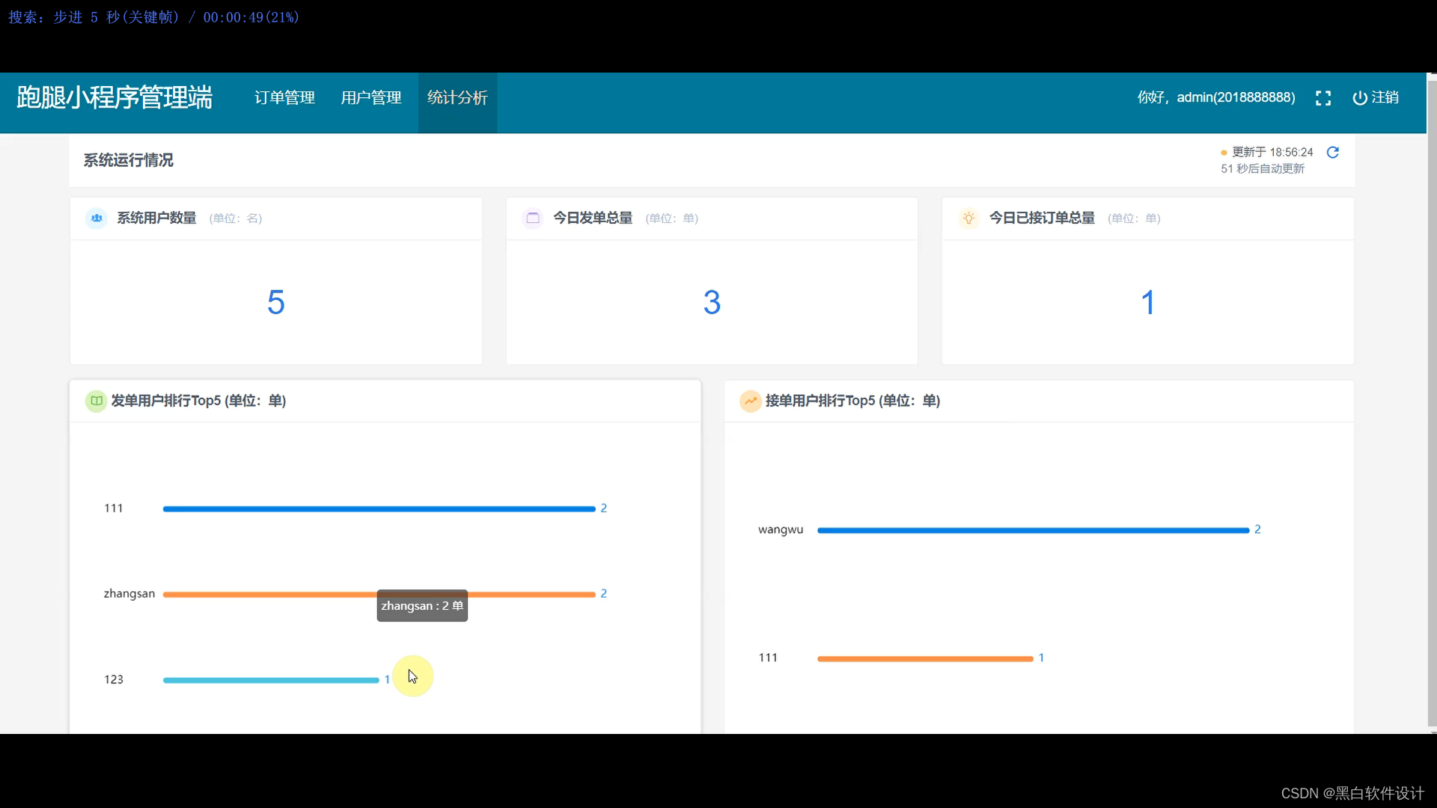Click the wangwu axis label
The height and width of the screenshot is (808, 1437).
coord(781,530)
